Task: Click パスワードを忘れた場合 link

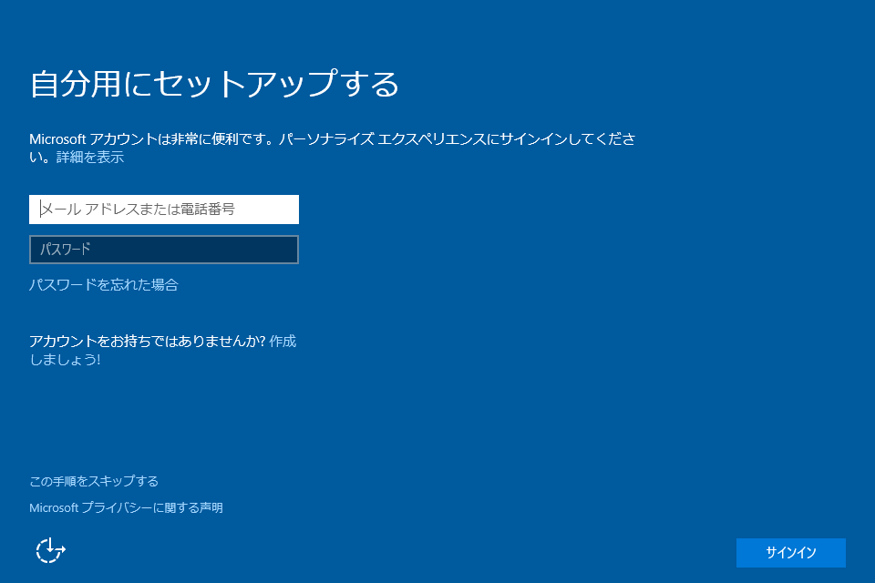Action: [x=103, y=285]
